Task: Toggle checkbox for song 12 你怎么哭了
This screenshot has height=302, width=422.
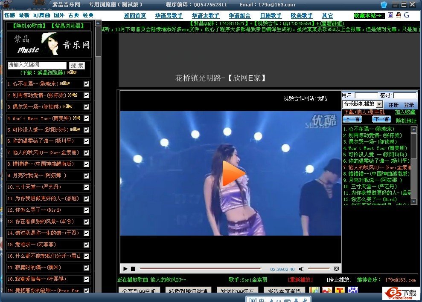Action: click(x=87, y=210)
